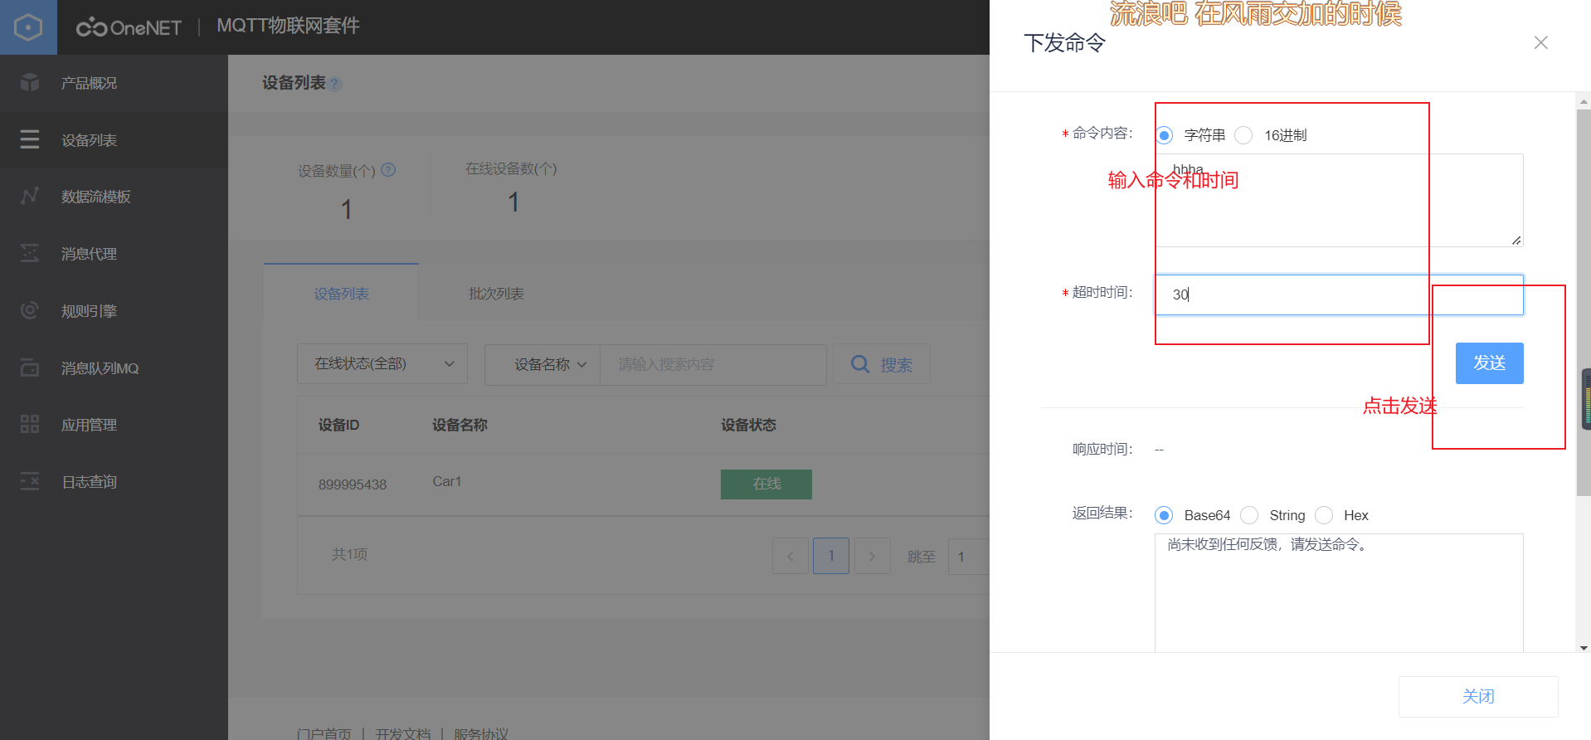Screen dimensions: 1591x740
Task: Click the 消息队列MQ icon in sidebar
Action: [x=30, y=368]
